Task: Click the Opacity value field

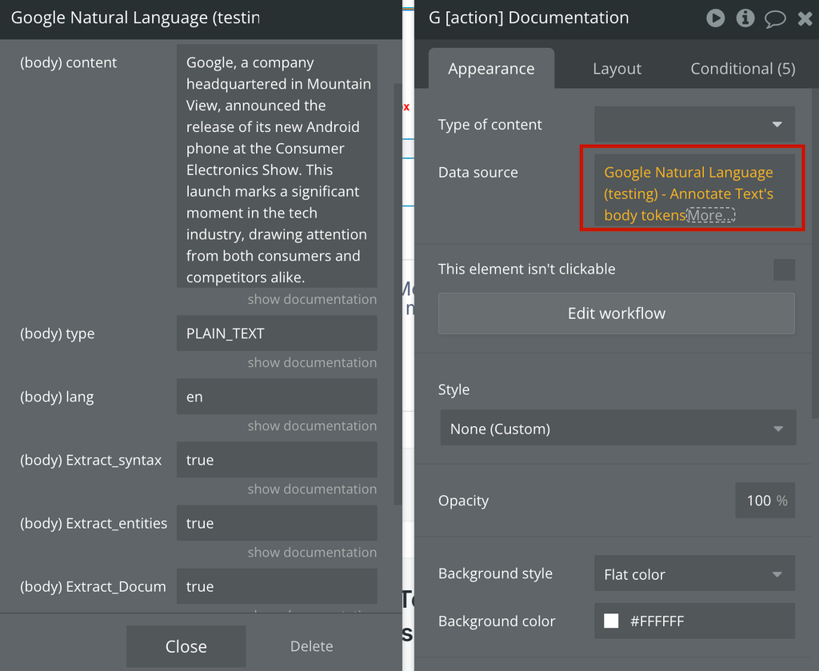Action: pos(765,500)
